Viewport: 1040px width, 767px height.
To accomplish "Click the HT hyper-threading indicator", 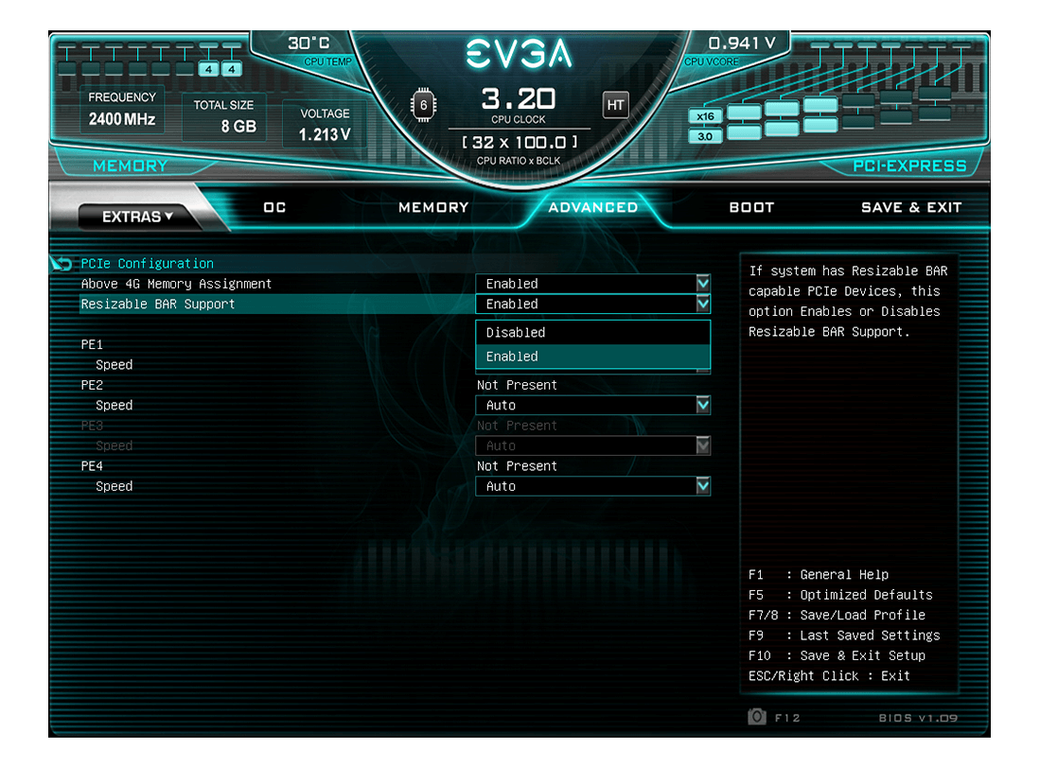I will pyautogui.click(x=615, y=105).
